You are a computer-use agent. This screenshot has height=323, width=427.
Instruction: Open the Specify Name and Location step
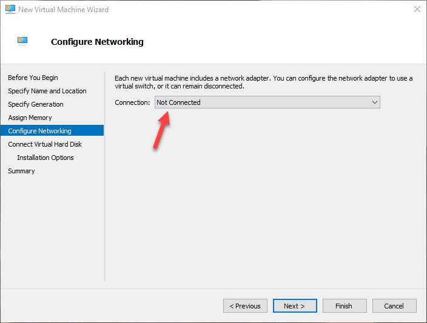point(47,91)
